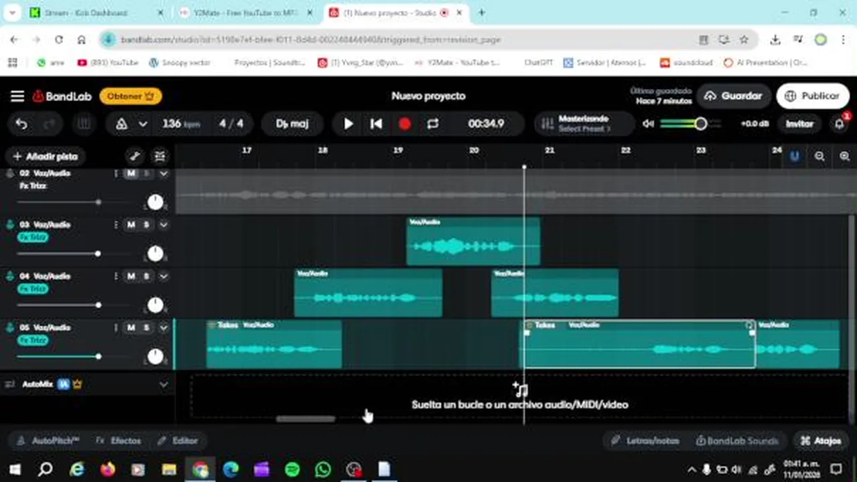Solo track 03 Voz/Audio with S
The image size is (857, 482).
[146, 225]
